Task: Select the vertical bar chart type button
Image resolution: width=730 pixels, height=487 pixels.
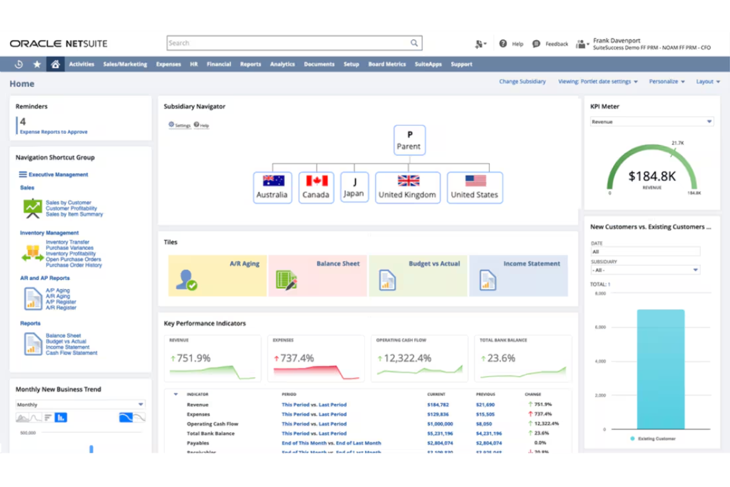Action: tap(61, 418)
